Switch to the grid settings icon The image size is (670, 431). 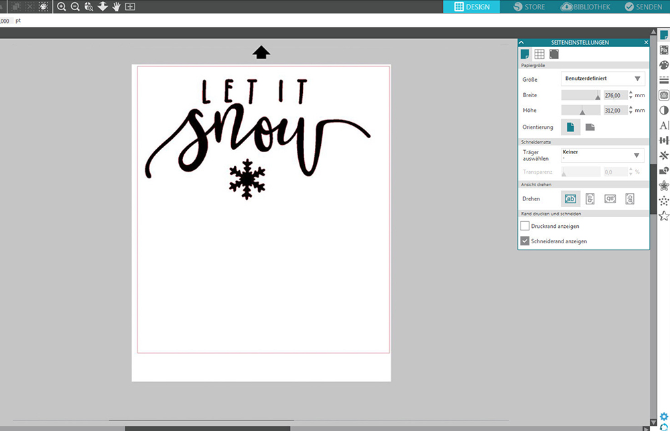(x=539, y=54)
